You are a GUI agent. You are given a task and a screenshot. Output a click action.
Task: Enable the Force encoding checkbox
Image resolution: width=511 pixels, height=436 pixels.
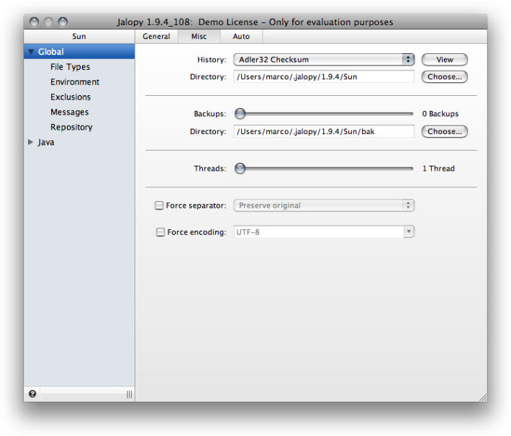click(x=160, y=232)
